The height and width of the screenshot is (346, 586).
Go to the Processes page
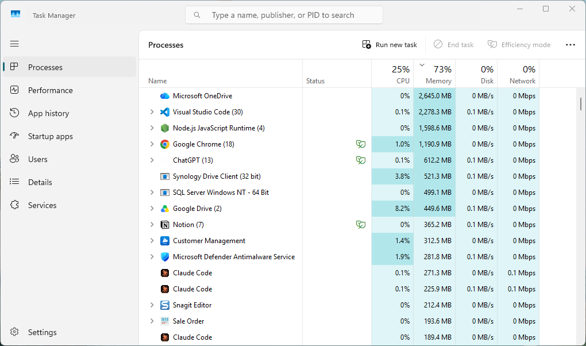click(70, 67)
